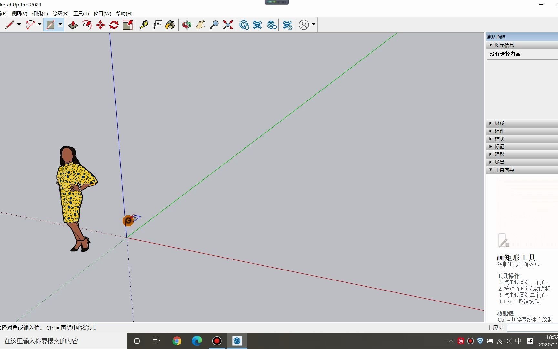
Task: Click Zoom Extents in the toolbar
Action: 228,25
